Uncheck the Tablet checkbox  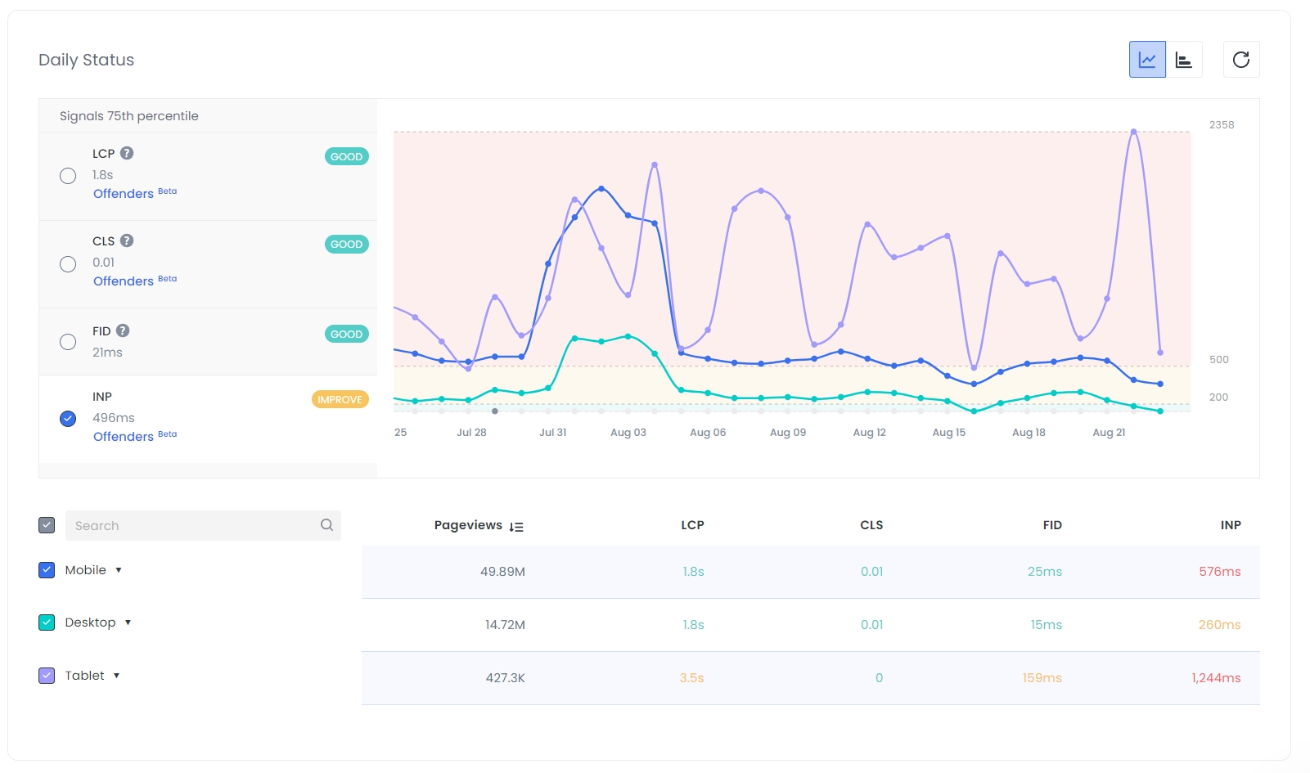[47, 676]
